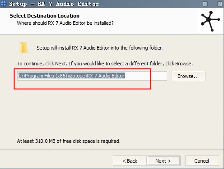Image resolution: width=224 pixels, height=169 pixels.
Task: Click the 'Setup - RX 7 Audio Editor' title
Action: [54, 4]
